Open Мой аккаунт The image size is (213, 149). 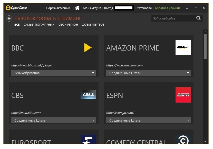[x=92, y=8]
